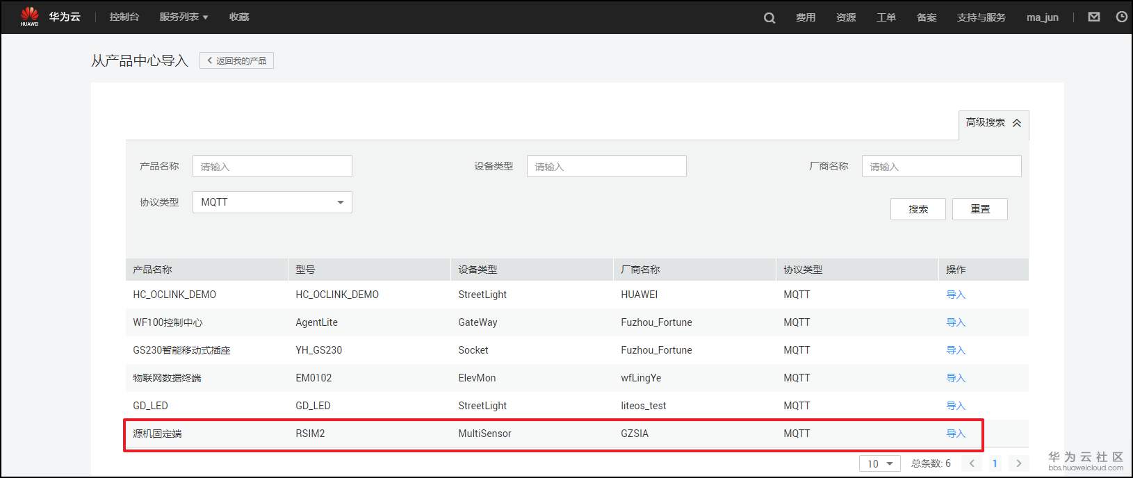
Task: Select the GateWay device type cell
Action: coord(478,322)
